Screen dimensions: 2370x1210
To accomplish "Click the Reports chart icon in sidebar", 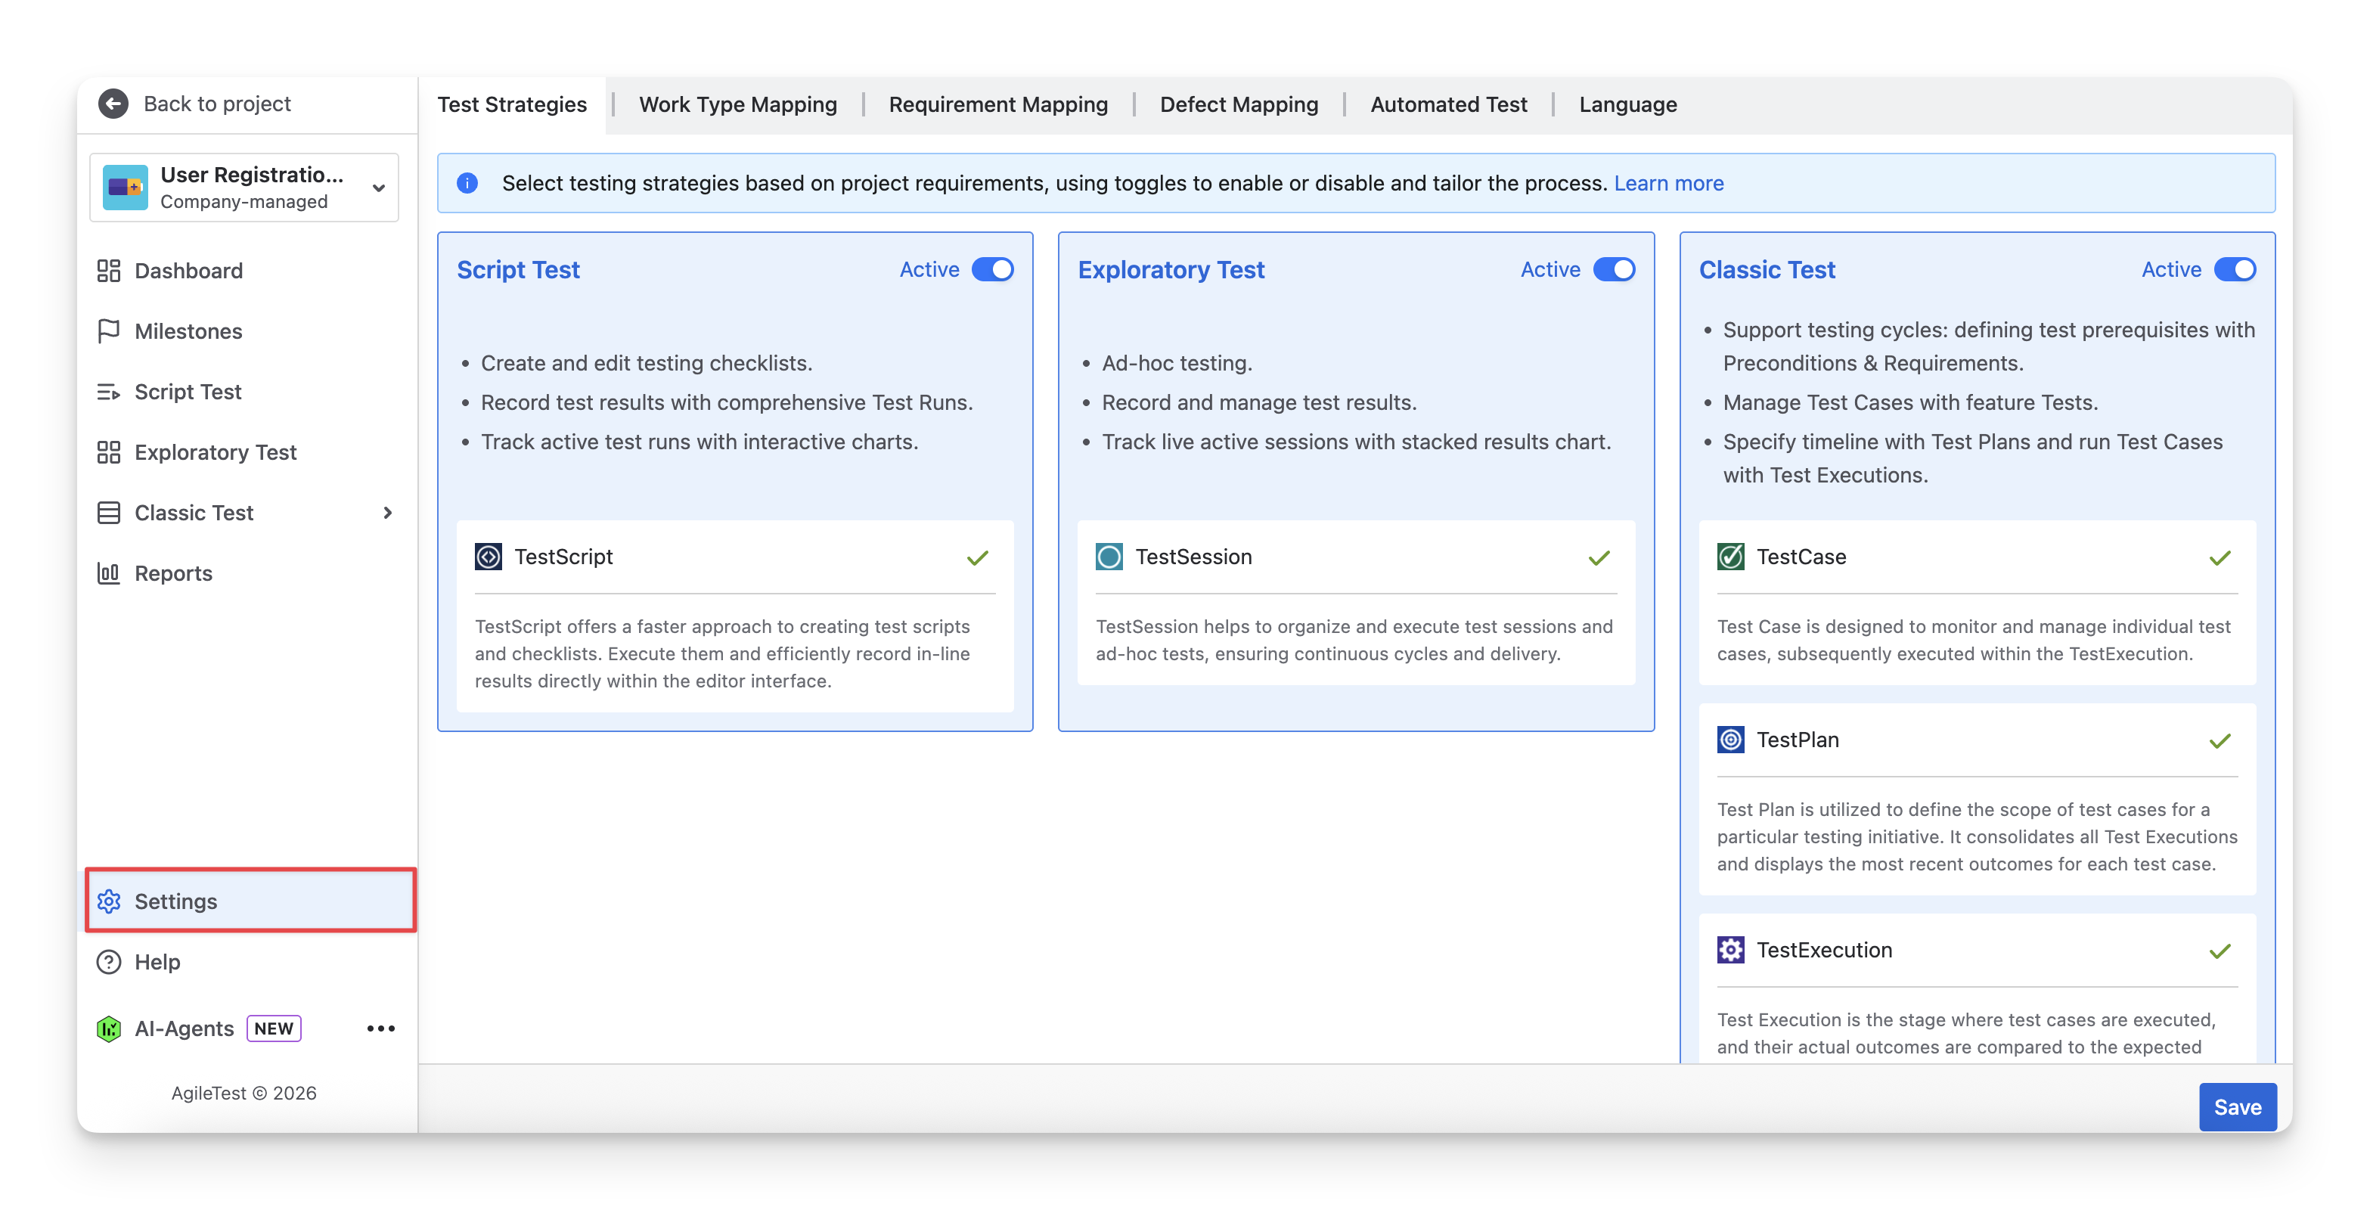I will [x=109, y=573].
